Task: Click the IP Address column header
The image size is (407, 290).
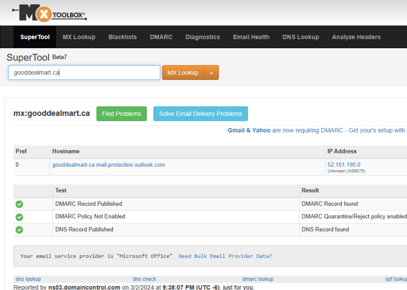Action: [x=342, y=151]
